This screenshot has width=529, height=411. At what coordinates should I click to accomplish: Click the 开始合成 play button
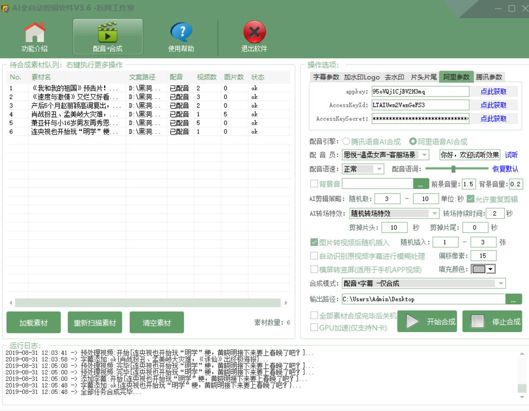coord(427,322)
